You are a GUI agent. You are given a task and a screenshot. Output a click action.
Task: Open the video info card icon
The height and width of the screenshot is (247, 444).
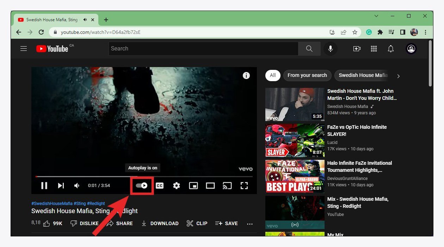246,76
